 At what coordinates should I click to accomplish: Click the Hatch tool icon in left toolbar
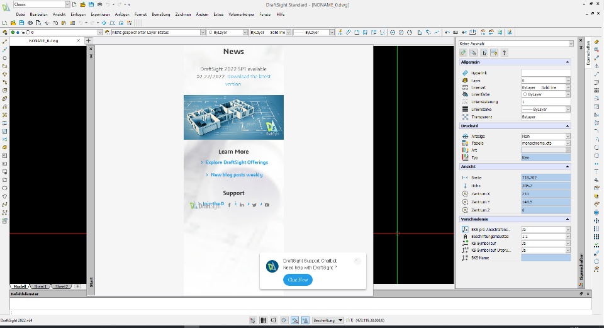pyautogui.click(x=4, y=131)
